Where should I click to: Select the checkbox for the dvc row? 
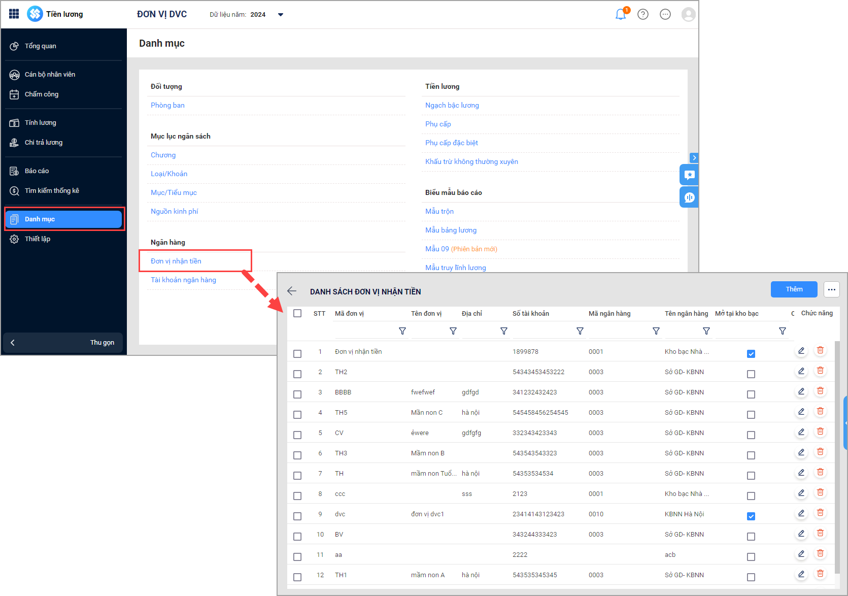(x=297, y=516)
